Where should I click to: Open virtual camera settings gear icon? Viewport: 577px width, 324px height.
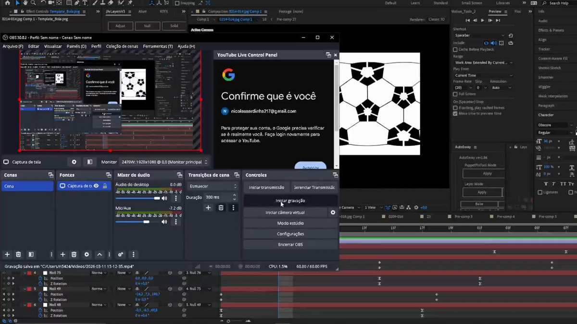333,212
